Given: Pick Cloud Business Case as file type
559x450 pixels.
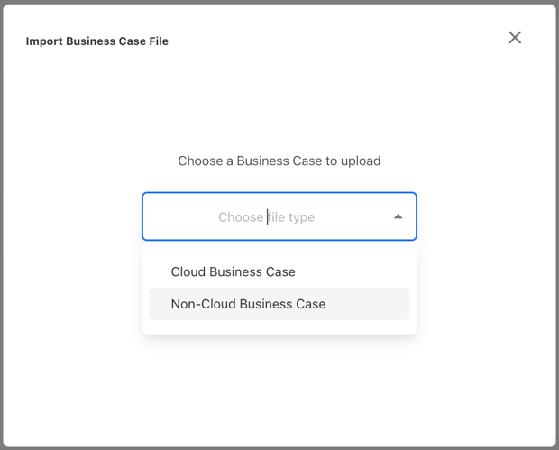Looking at the screenshot, I should (234, 271).
